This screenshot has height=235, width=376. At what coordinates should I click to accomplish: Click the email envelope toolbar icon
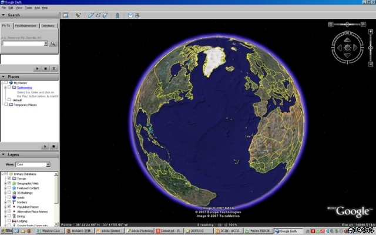tap(130, 15)
